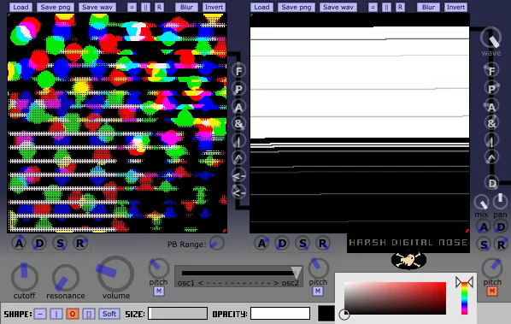Apply Blur to the colorful left image
Viewport: 511px width, 324px height.
[x=186, y=7]
